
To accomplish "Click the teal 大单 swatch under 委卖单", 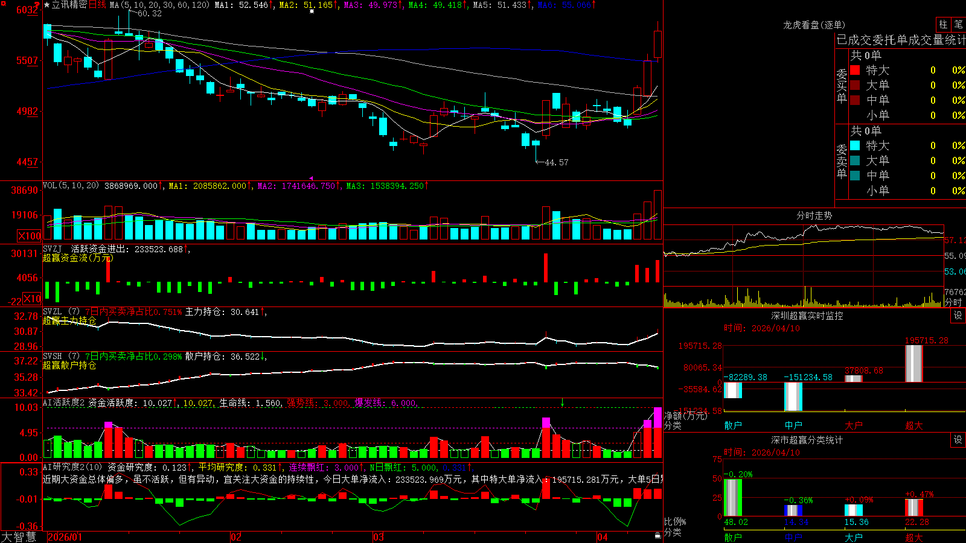I will 855,160.
